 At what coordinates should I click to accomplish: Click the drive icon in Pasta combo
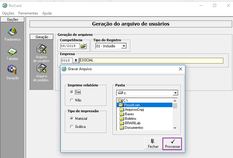point(120,93)
